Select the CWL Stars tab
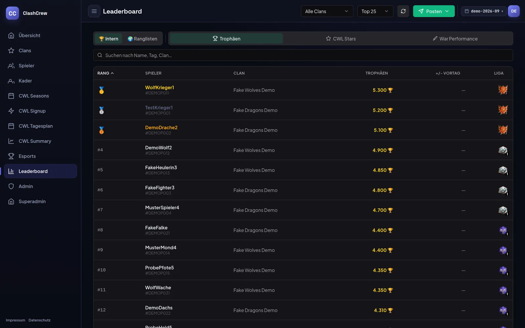 point(341,39)
